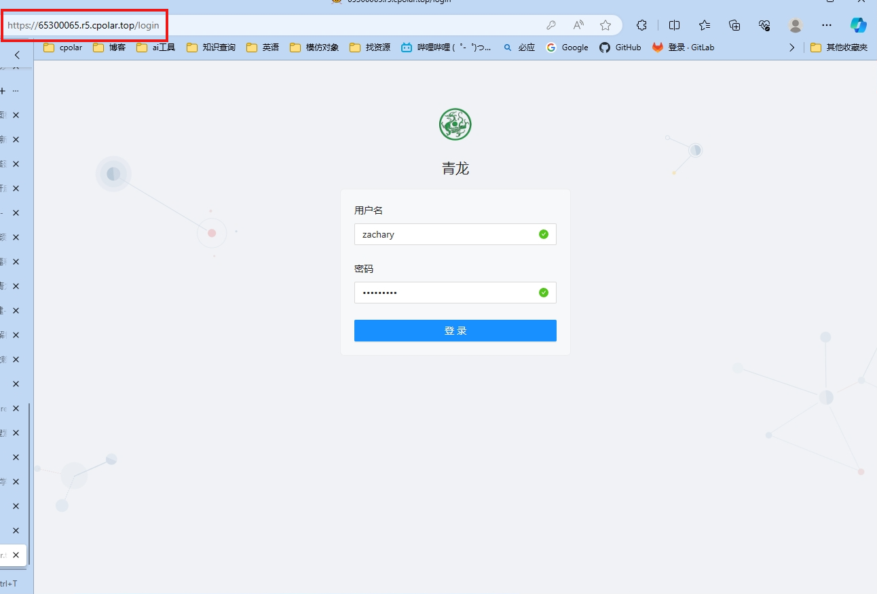Click the address bar URL

coord(83,25)
